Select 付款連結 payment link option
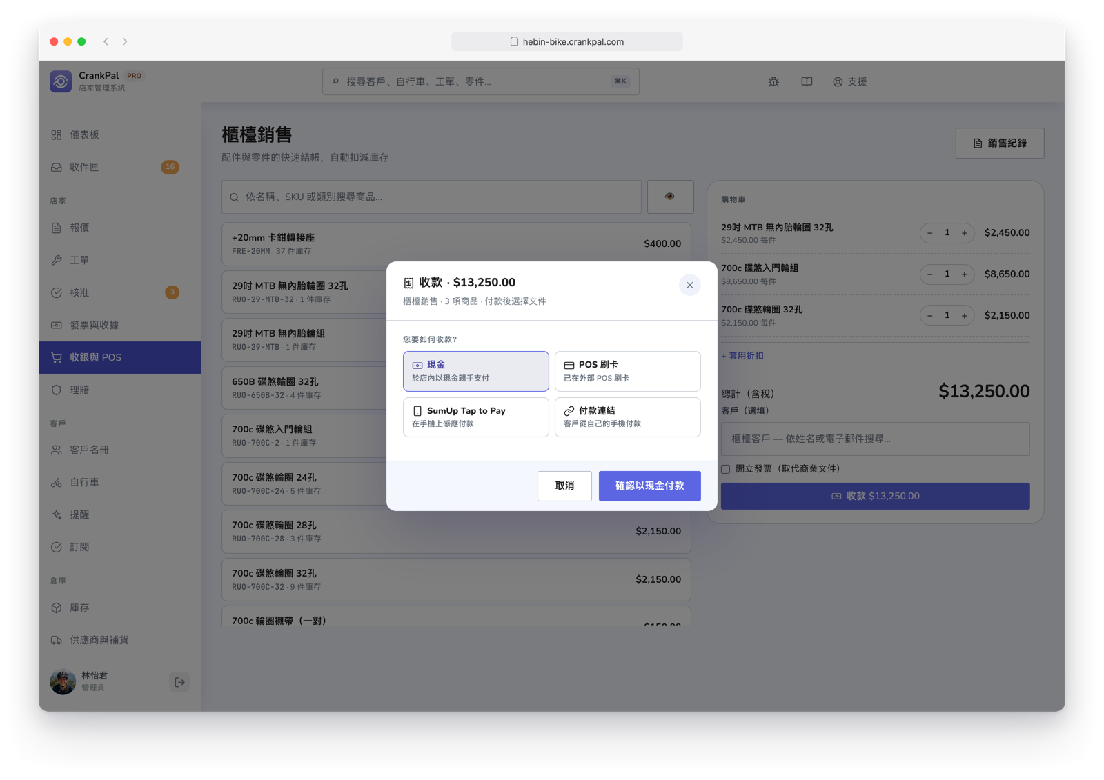 click(627, 417)
